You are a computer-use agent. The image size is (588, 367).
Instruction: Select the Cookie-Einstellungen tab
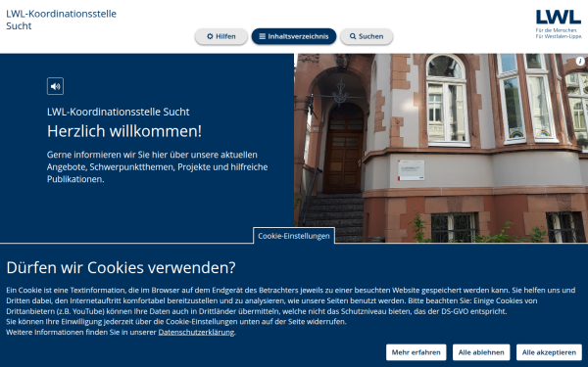[294, 236]
